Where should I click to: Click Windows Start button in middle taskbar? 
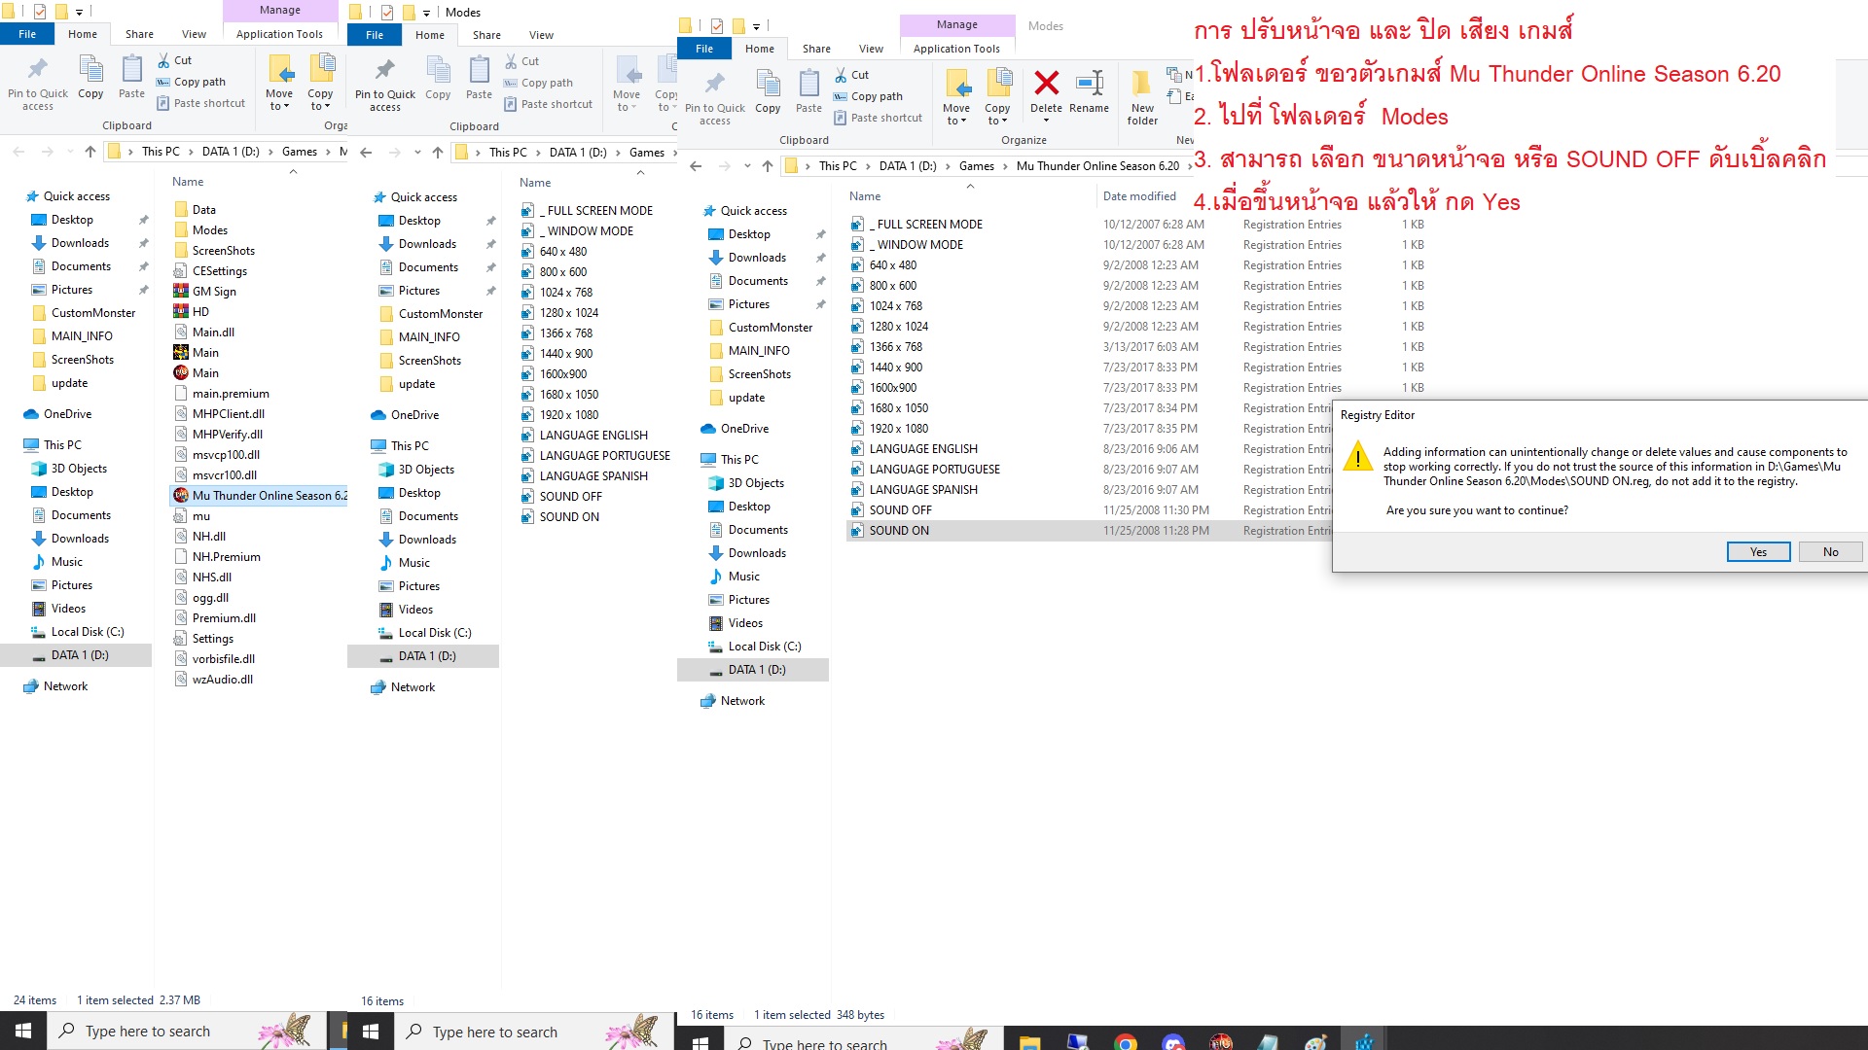[x=371, y=1032]
